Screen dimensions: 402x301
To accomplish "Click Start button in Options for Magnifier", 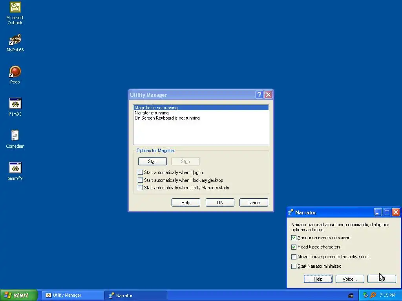I will pyautogui.click(x=152, y=161).
